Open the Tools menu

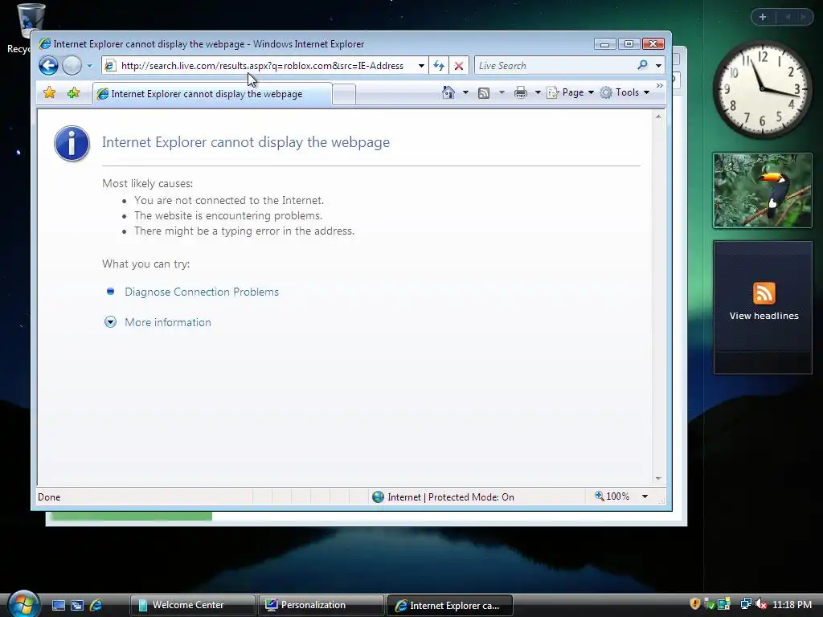624,92
